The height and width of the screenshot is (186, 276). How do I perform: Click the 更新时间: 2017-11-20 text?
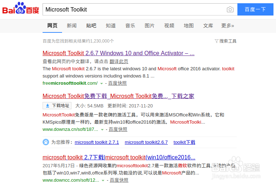coord(130,106)
